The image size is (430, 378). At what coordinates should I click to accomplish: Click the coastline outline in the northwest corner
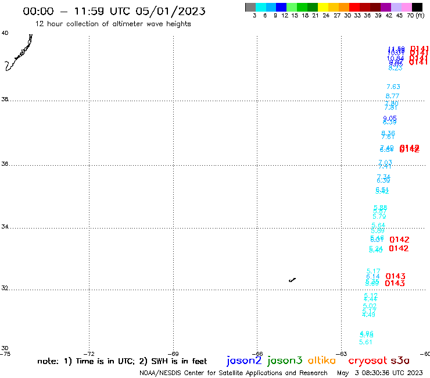(x=19, y=52)
